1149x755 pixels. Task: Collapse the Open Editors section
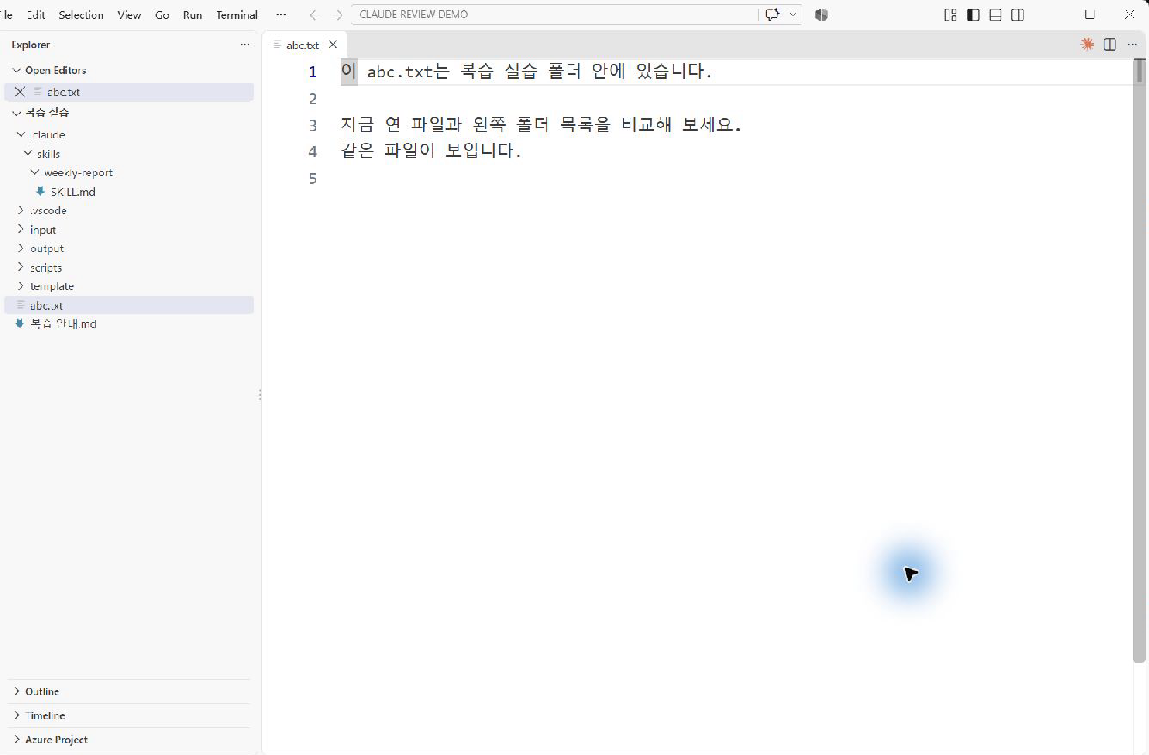coord(16,71)
